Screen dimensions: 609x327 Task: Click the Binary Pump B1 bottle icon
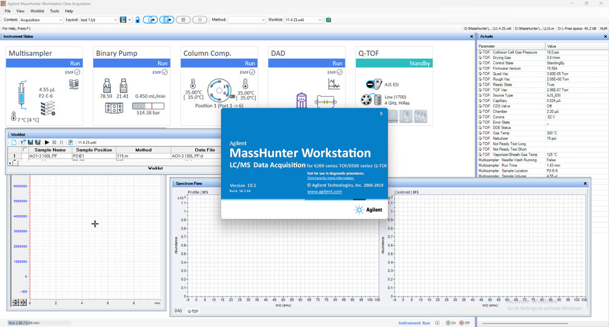click(123, 86)
